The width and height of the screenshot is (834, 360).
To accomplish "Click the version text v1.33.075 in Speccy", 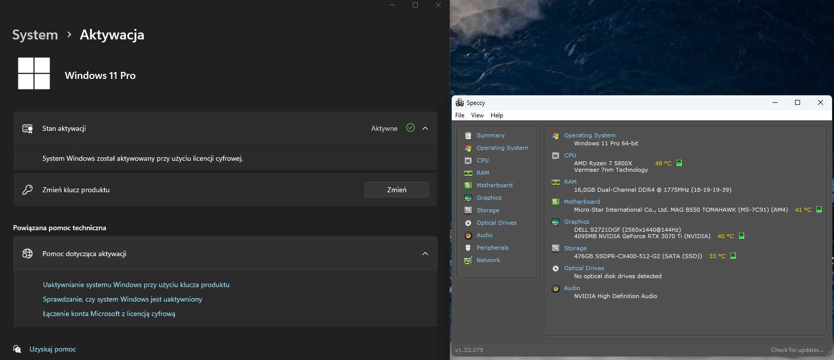I will [469, 350].
